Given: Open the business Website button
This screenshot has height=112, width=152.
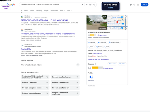Looking at the screenshot, I should click(x=92, y=42).
